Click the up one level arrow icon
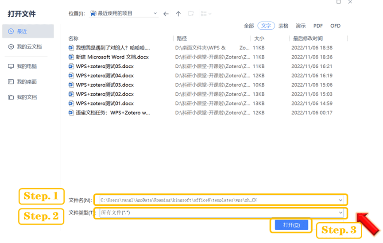This screenshot has height=243, width=383. pyautogui.click(x=178, y=14)
